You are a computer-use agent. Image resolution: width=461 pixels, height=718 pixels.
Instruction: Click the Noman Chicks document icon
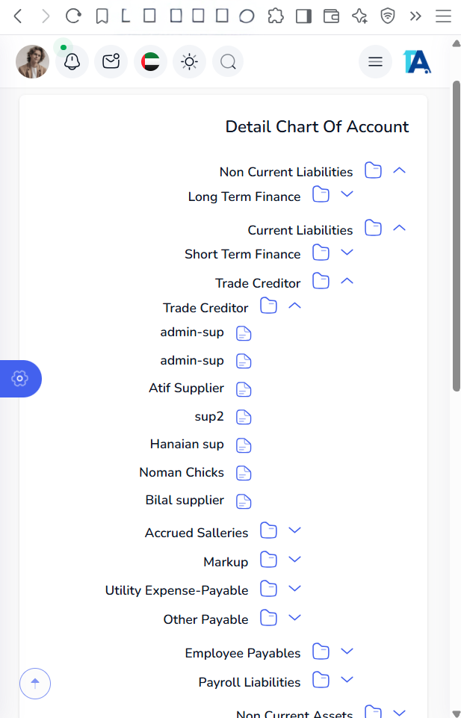pos(244,473)
